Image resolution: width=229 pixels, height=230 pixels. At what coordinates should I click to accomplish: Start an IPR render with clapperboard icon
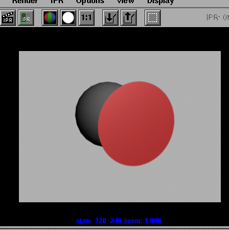tap(8, 18)
